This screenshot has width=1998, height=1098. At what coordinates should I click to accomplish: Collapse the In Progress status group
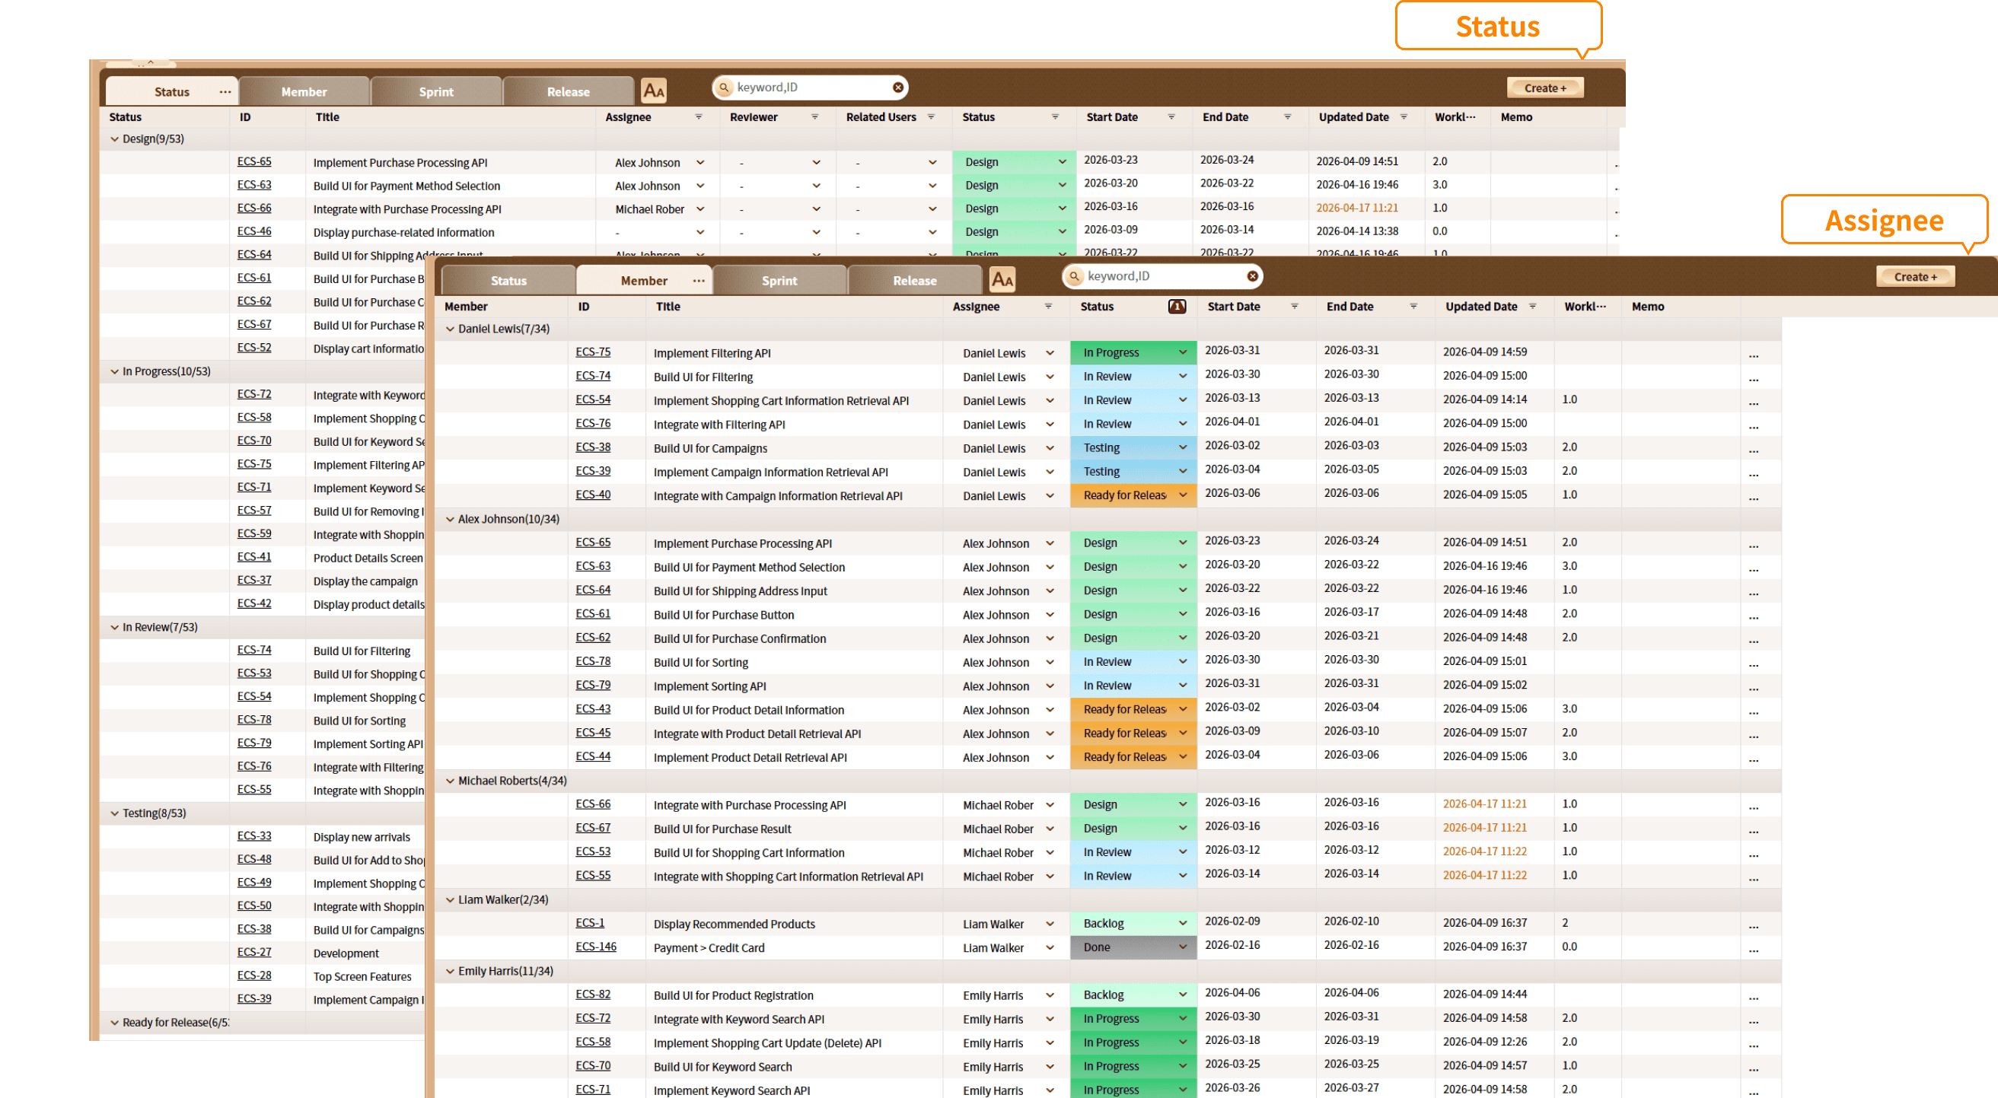tap(115, 371)
